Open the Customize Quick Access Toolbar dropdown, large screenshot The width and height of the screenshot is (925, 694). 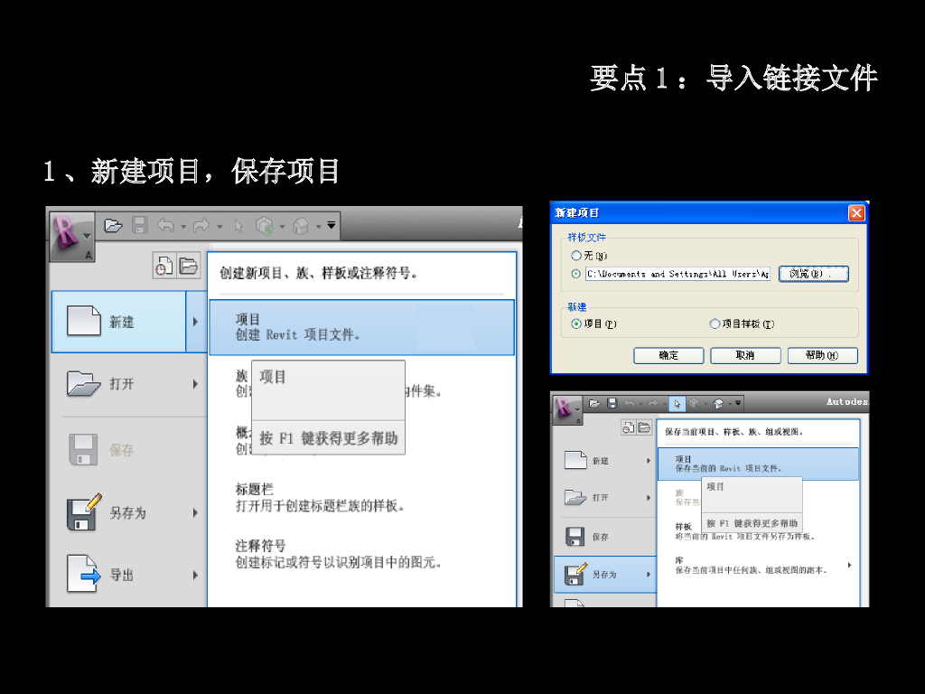[332, 225]
